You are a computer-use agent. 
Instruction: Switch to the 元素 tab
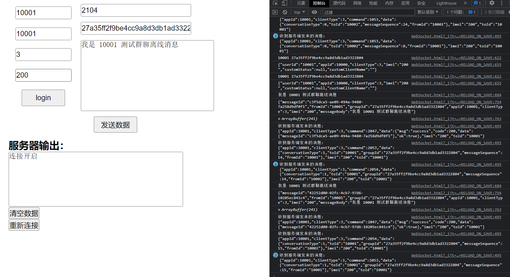pos(301,3)
